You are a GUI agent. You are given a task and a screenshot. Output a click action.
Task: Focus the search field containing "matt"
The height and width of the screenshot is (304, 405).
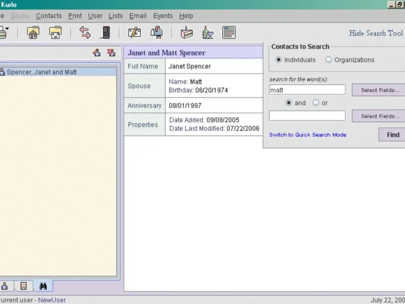click(x=307, y=90)
